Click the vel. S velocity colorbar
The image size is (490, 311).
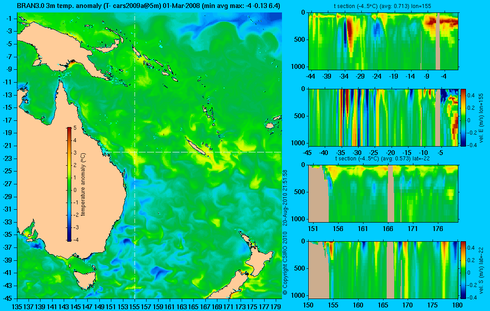pos(463,270)
